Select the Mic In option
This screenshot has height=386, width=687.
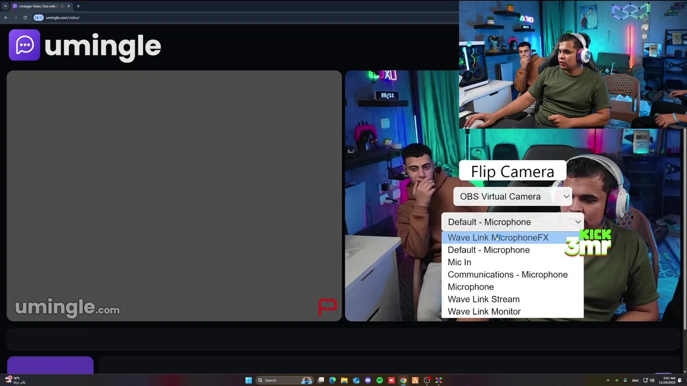tap(512, 262)
